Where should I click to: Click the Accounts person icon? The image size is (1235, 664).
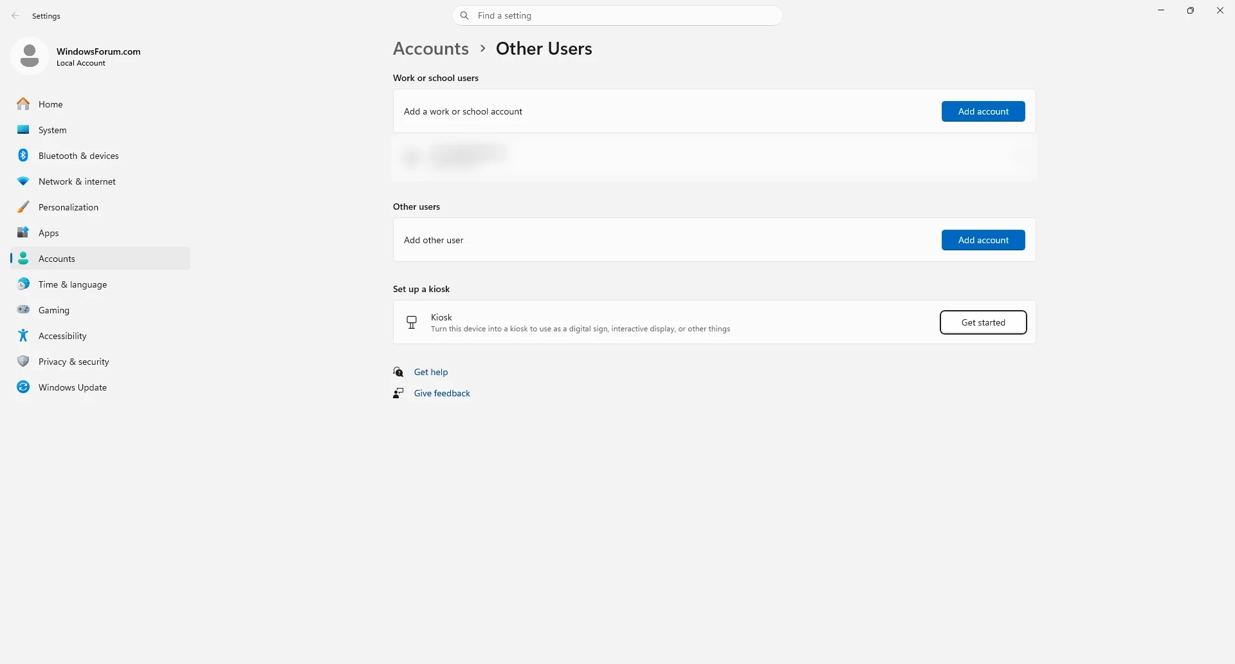[x=23, y=259]
